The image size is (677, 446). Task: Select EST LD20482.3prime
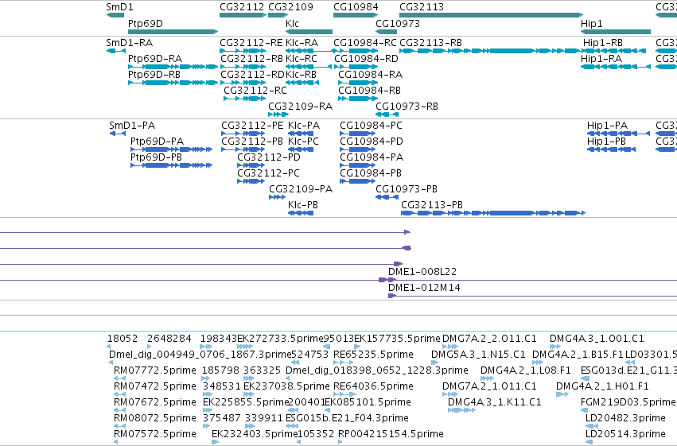click(625, 418)
